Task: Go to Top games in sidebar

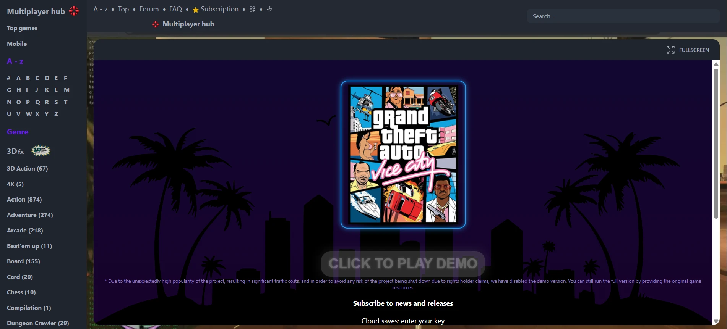Action: [22, 28]
